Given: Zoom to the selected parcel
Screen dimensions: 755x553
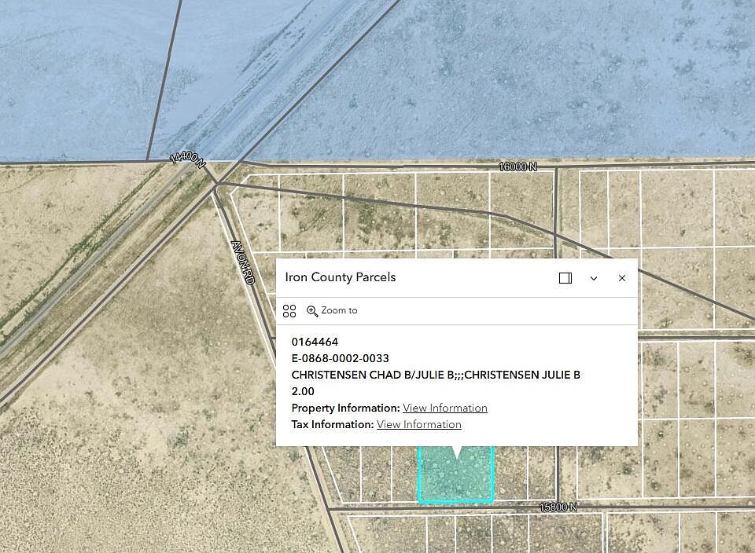Looking at the screenshot, I should (x=332, y=310).
